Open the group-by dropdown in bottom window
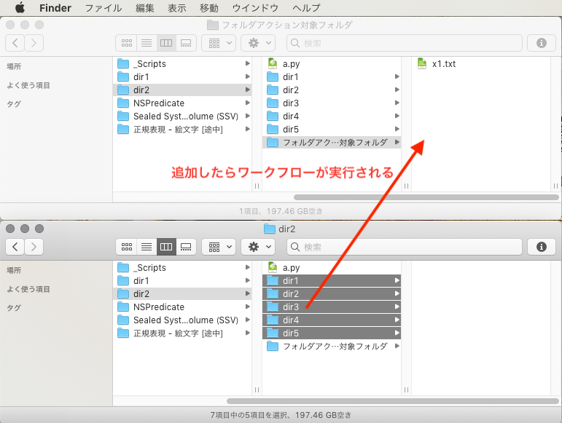 (x=218, y=247)
